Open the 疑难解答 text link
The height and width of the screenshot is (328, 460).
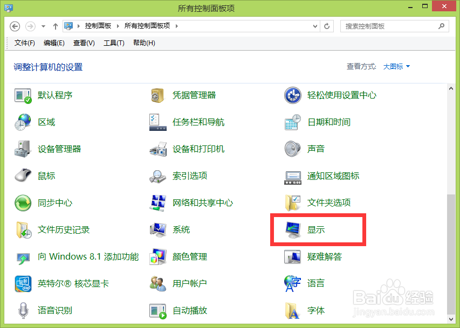(325, 257)
